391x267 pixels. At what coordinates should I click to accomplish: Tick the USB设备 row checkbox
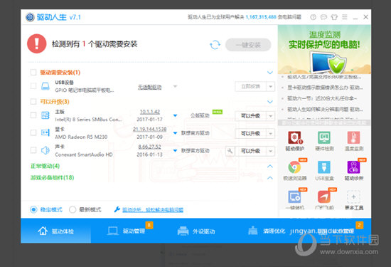(33, 86)
